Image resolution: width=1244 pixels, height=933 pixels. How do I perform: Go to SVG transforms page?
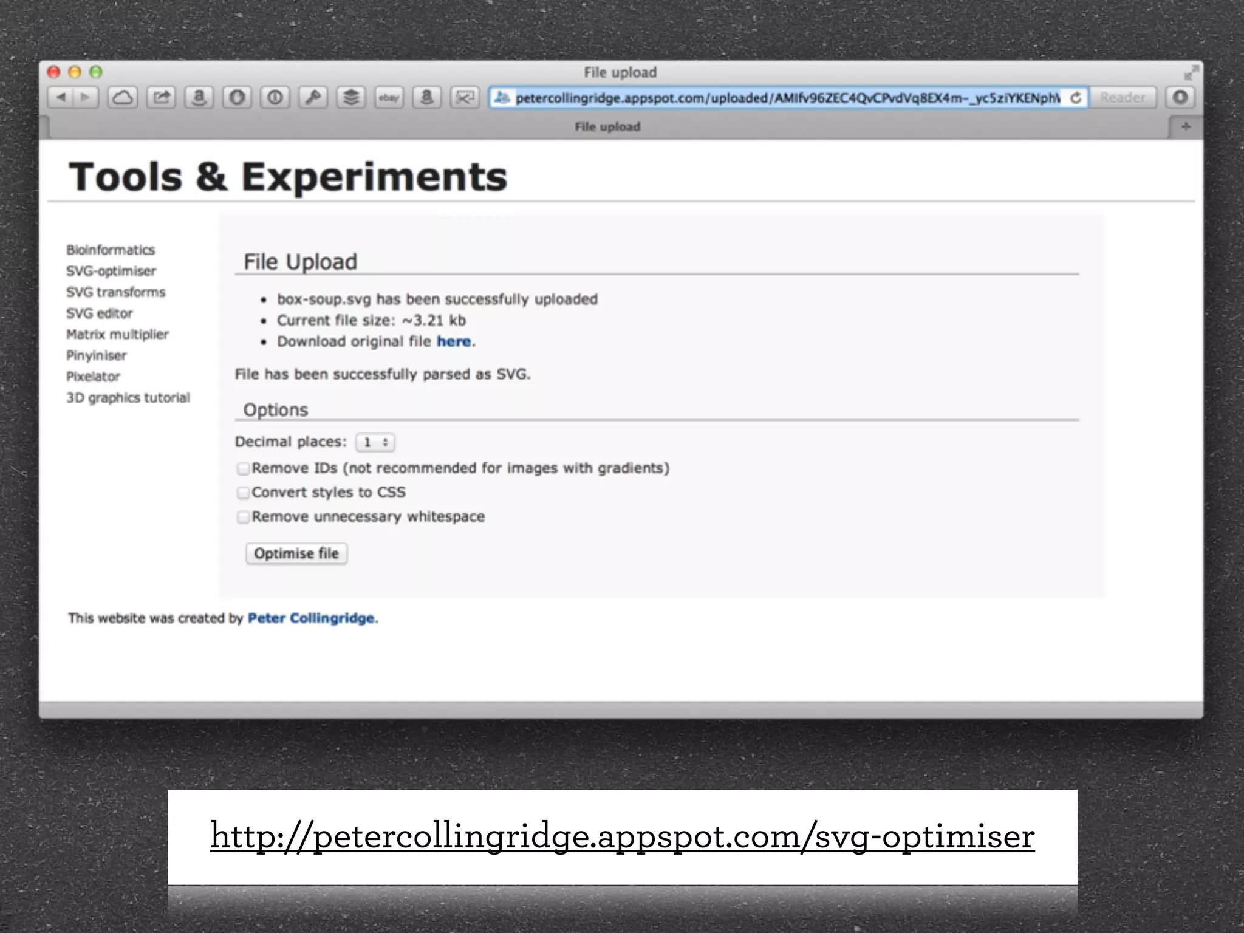click(x=115, y=292)
